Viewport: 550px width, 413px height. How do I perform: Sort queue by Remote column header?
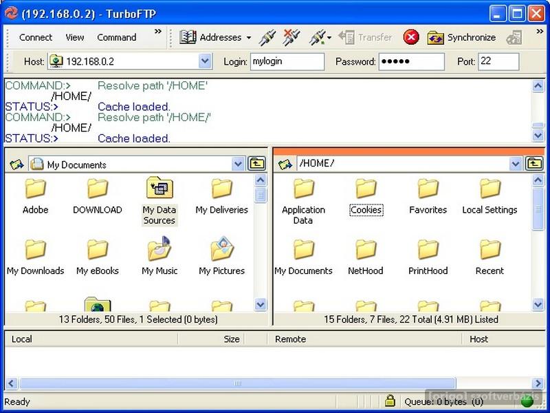coord(365,339)
